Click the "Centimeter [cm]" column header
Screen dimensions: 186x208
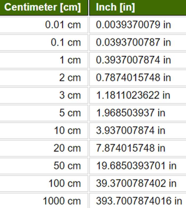(x=44, y=7)
